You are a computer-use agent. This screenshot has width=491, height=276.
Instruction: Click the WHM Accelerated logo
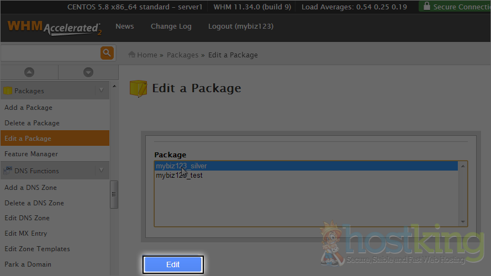click(x=54, y=28)
